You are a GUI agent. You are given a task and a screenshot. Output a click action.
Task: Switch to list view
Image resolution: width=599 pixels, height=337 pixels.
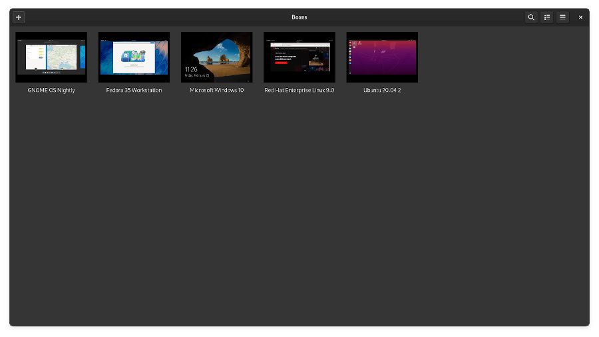(x=547, y=17)
